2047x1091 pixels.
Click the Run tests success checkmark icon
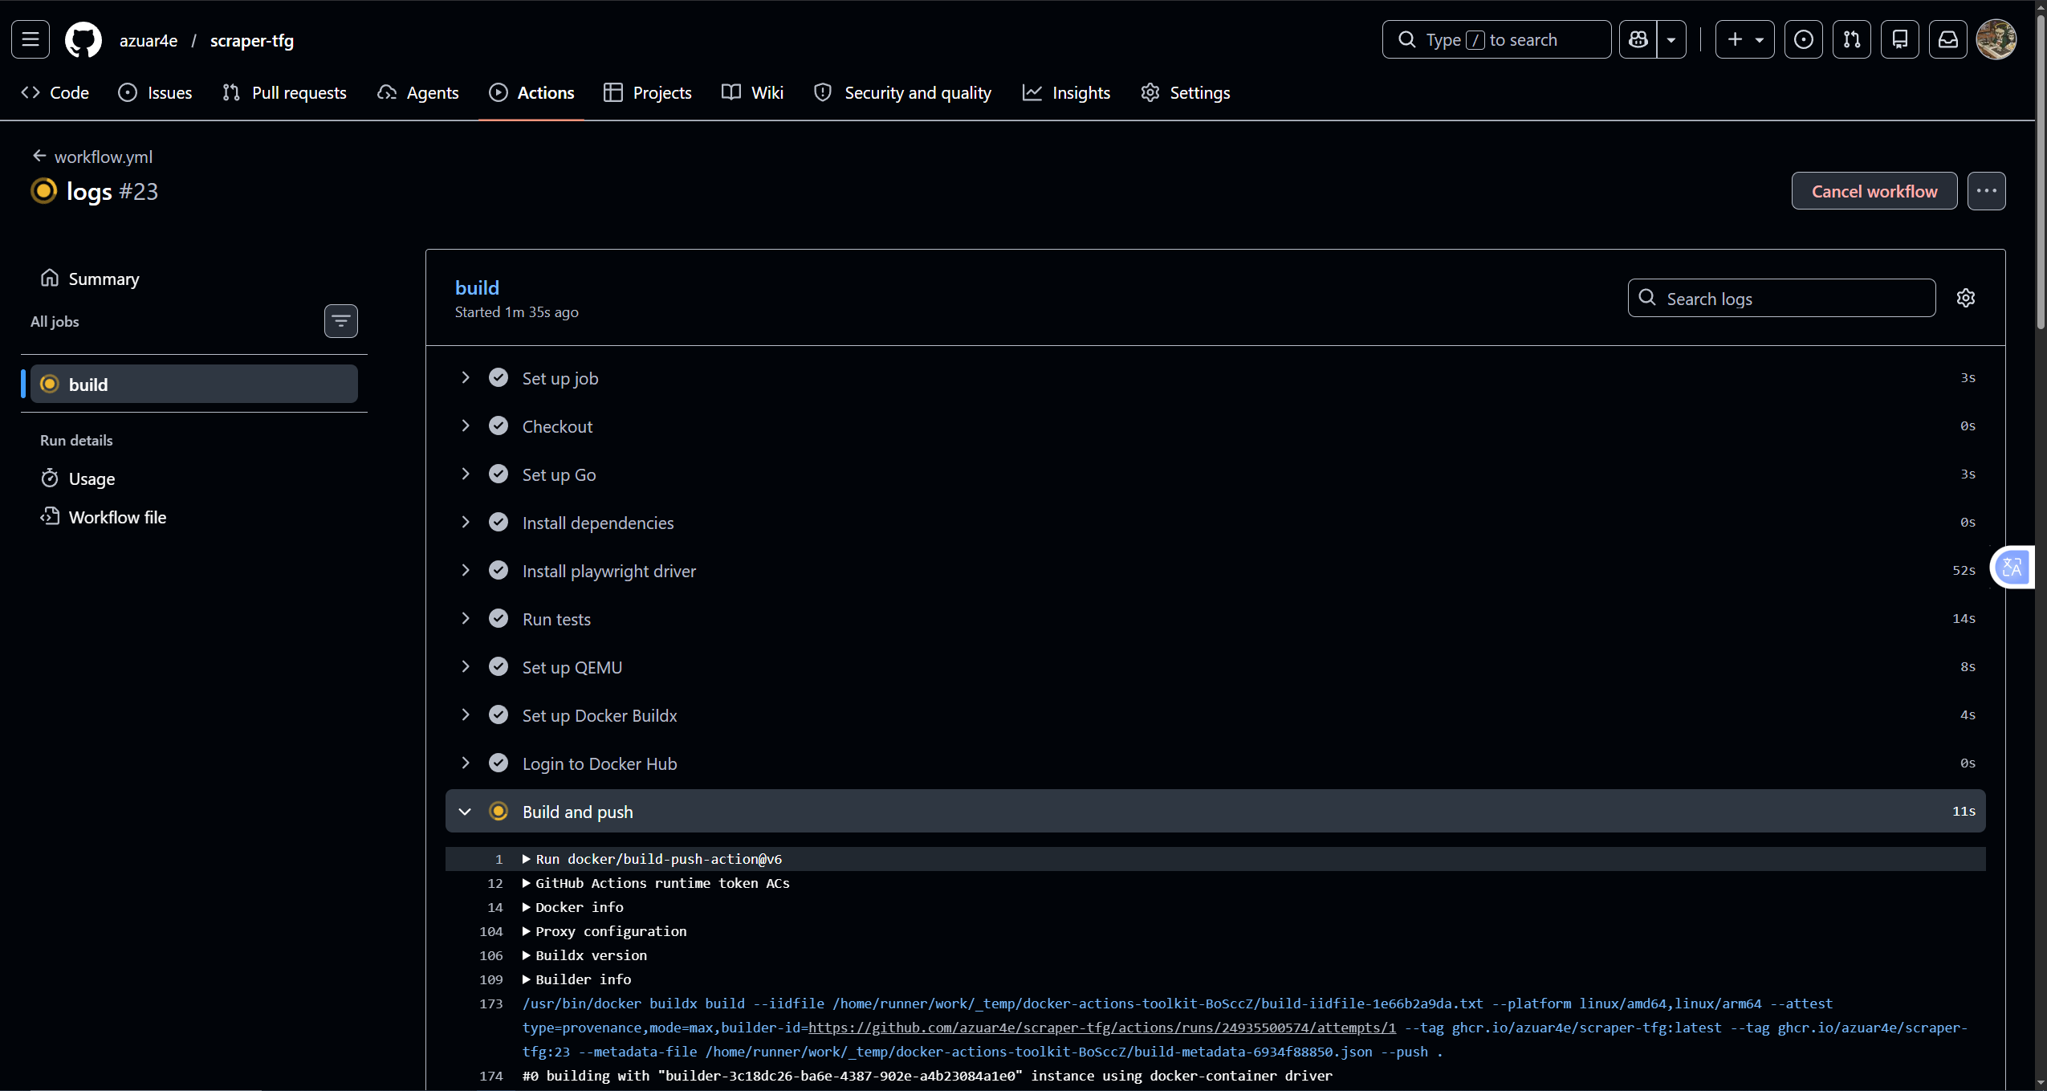[499, 618]
